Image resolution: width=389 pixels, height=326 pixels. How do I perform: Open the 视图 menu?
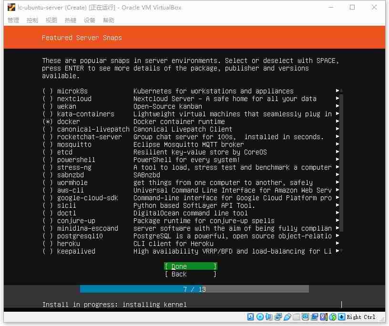[51, 20]
